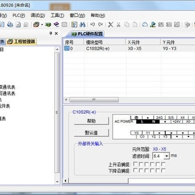Select the C10S2R(-e) cell in the module table

pyautogui.click(x=97, y=49)
